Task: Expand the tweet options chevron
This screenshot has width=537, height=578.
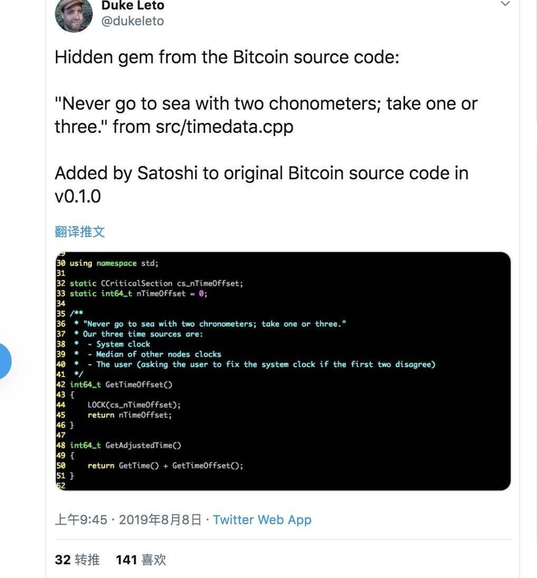Action: [x=505, y=4]
